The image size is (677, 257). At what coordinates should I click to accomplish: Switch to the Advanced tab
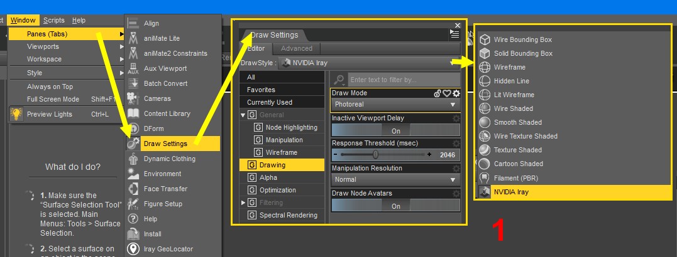(x=297, y=48)
